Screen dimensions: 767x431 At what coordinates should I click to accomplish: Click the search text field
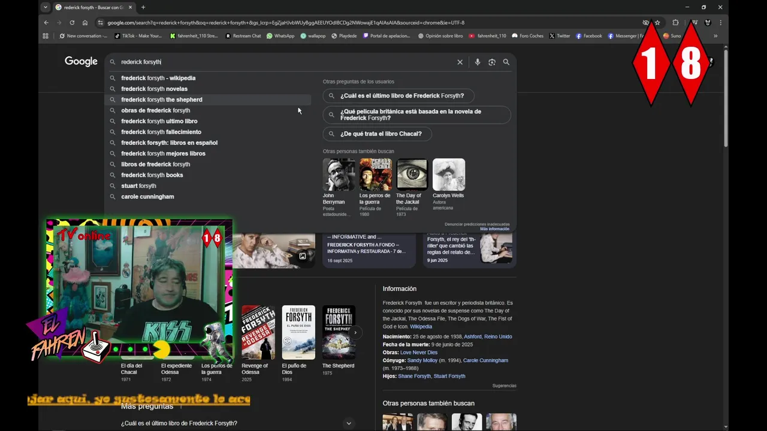pyautogui.click(x=285, y=62)
